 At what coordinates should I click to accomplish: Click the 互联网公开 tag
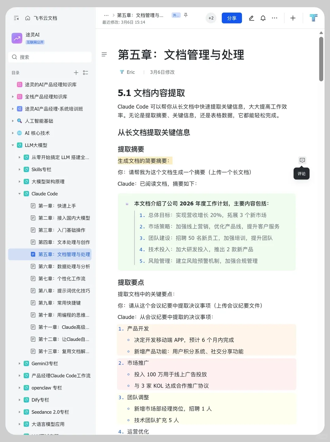pyautogui.click(x=35, y=42)
